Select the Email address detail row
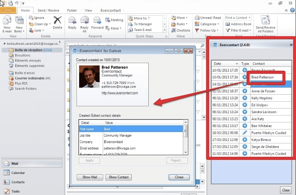 131,148
